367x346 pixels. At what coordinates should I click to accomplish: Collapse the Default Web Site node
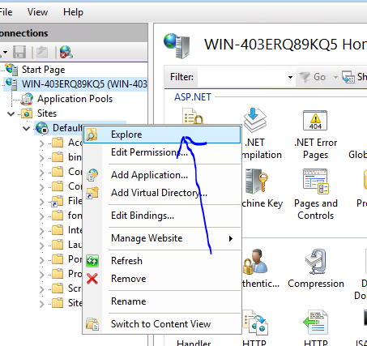click(27, 128)
